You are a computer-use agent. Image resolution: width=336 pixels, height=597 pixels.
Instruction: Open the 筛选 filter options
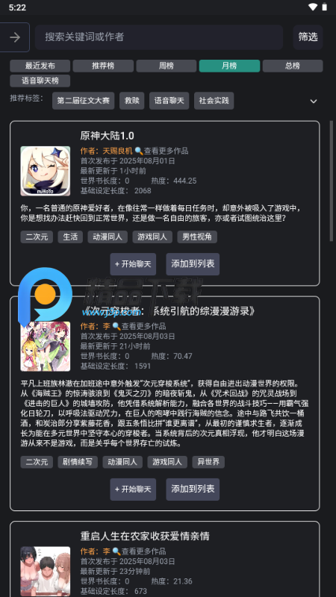point(308,37)
